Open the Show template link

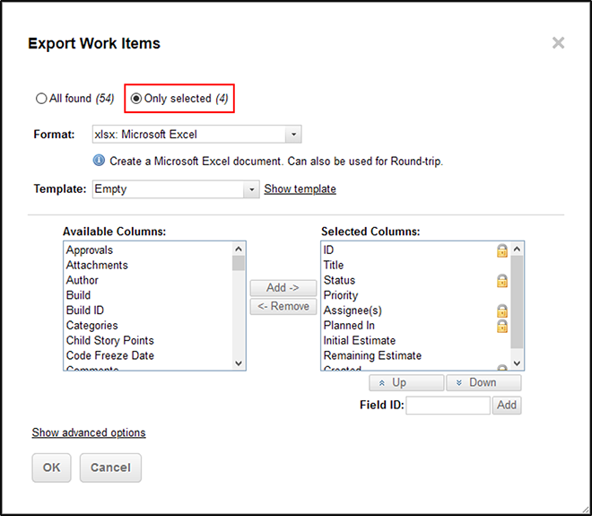tap(300, 188)
